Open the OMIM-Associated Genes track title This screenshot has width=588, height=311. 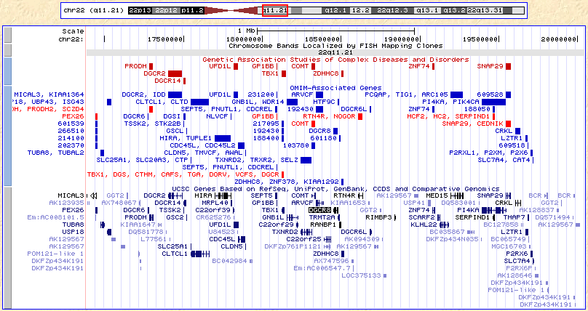[335, 87]
